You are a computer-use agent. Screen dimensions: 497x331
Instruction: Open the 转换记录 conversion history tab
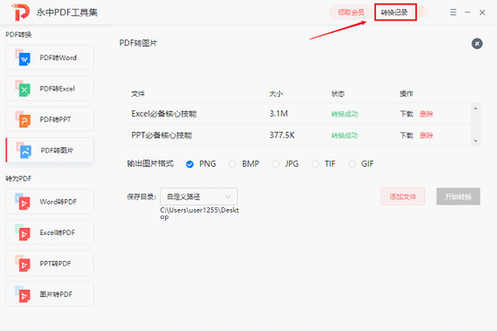pyautogui.click(x=395, y=13)
